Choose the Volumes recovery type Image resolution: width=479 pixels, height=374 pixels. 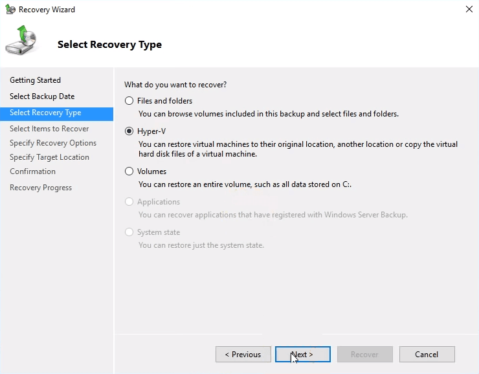(129, 171)
